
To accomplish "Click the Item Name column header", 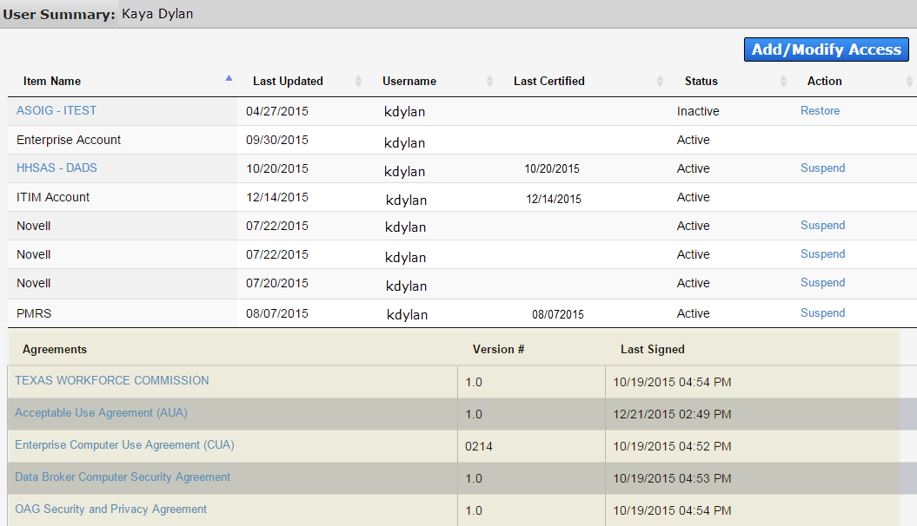I will tap(52, 81).
